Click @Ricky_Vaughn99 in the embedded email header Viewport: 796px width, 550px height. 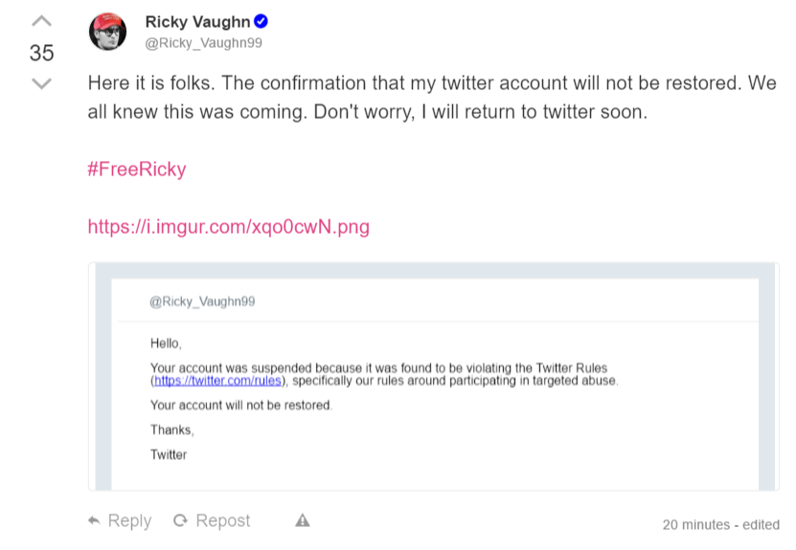pos(202,302)
